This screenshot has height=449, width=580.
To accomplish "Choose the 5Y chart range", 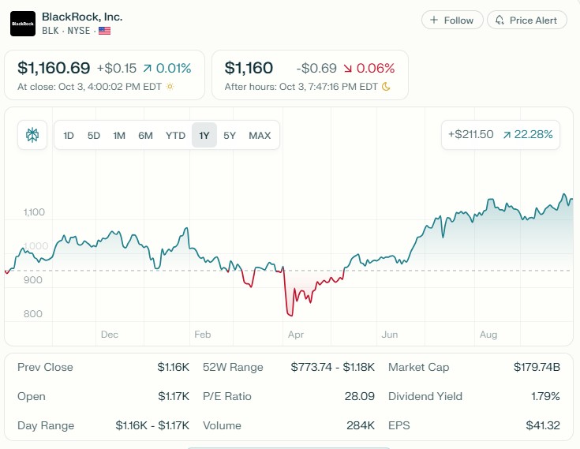I will (x=230, y=136).
